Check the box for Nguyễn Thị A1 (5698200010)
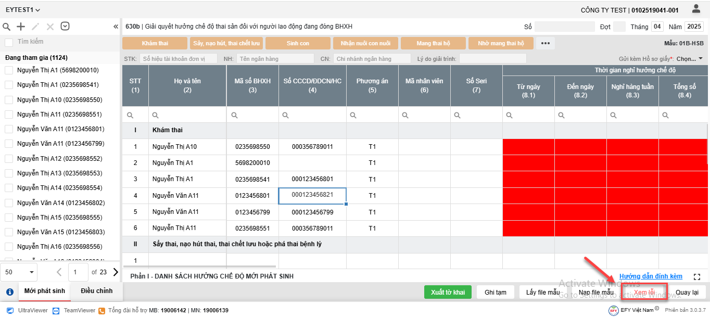 [x=9, y=70]
